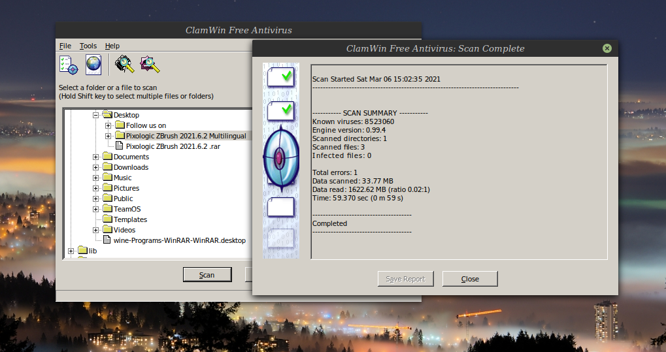The height and width of the screenshot is (352, 666).
Task: Select the Documents folder
Action: (x=131, y=157)
